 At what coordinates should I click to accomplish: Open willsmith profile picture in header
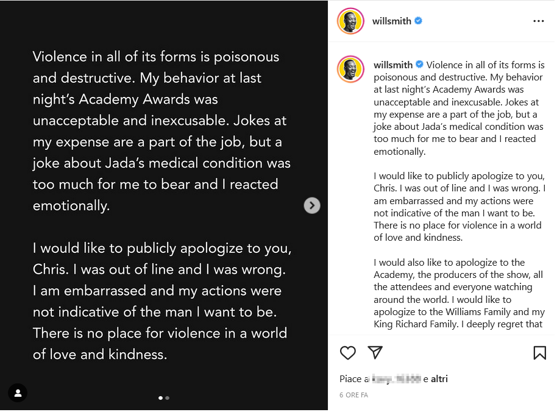tap(350, 21)
